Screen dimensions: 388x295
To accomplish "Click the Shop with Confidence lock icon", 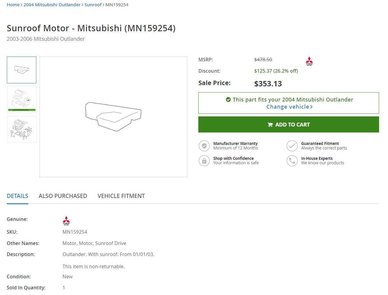I will (x=204, y=161).
